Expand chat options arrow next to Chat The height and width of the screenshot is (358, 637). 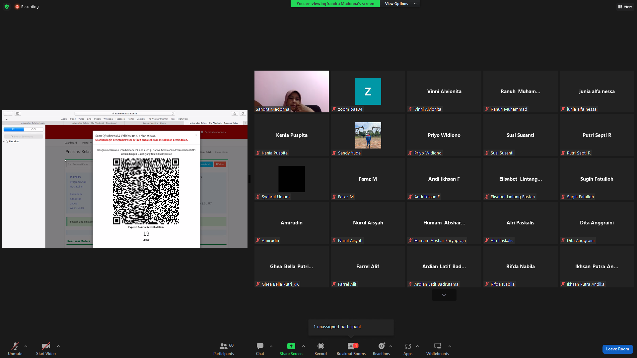271,346
